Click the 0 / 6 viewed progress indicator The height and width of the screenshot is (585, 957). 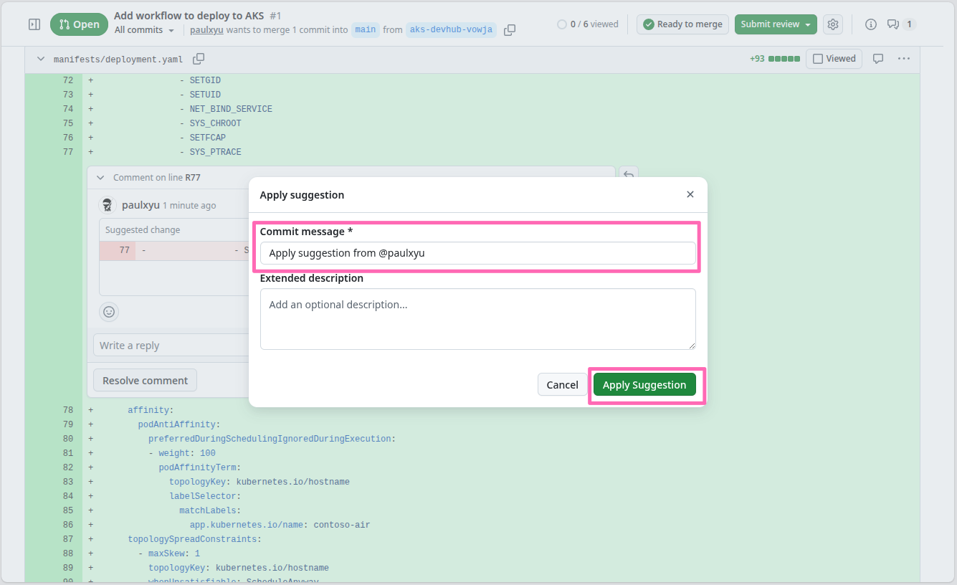point(588,24)
